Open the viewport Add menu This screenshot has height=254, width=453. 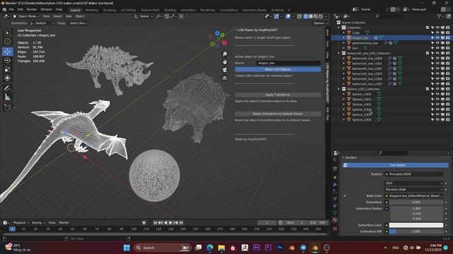pyautogui.click(x=69, y=16)
